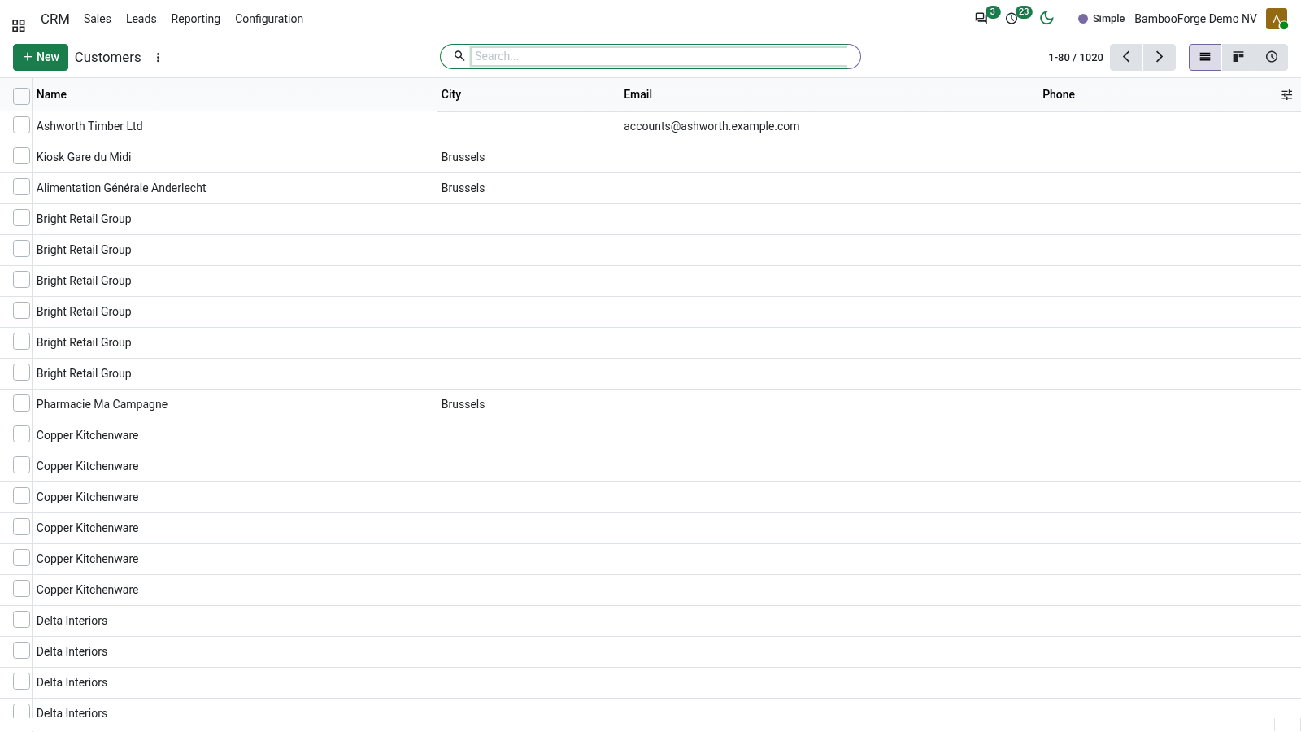Viewport: 1301px width, 732px height.
Task: Switch to list view
Action: pos(1205,57)
